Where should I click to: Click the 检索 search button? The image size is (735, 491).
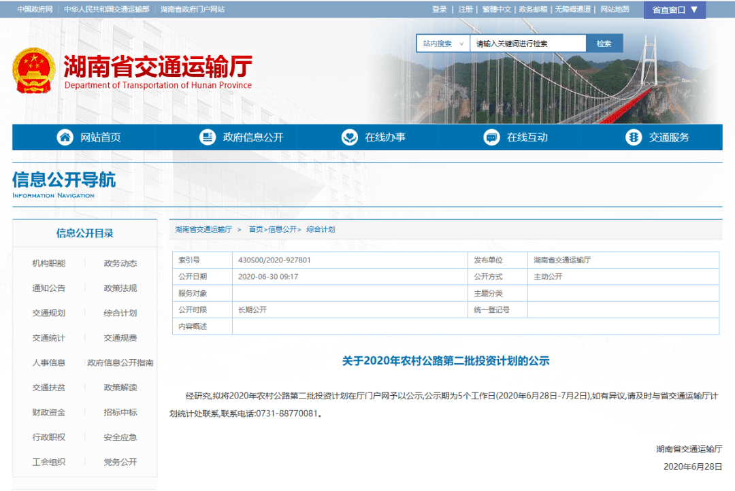point(604,42)
